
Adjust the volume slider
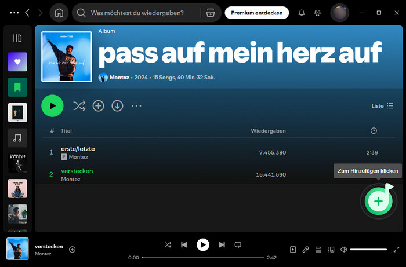(368, 250)
